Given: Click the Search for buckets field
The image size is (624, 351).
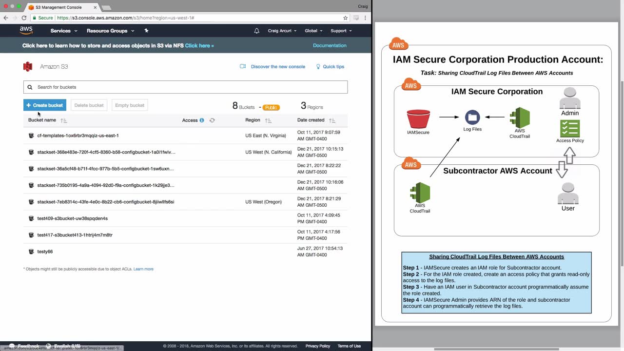Looking at the screenshot, I should click(x=185, y=87).
